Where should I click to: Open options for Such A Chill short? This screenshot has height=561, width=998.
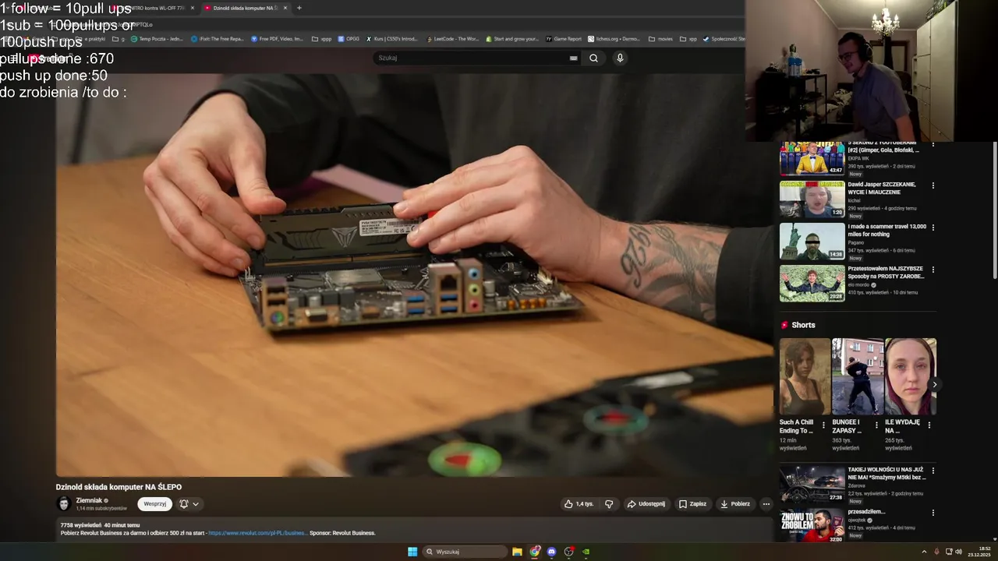(823, 425)
